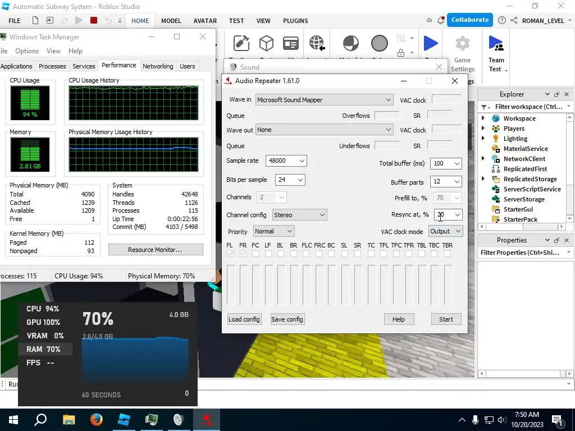Open the Priority Normal dropdown
This screenshot has width=575, height=431.
[273, 231]
